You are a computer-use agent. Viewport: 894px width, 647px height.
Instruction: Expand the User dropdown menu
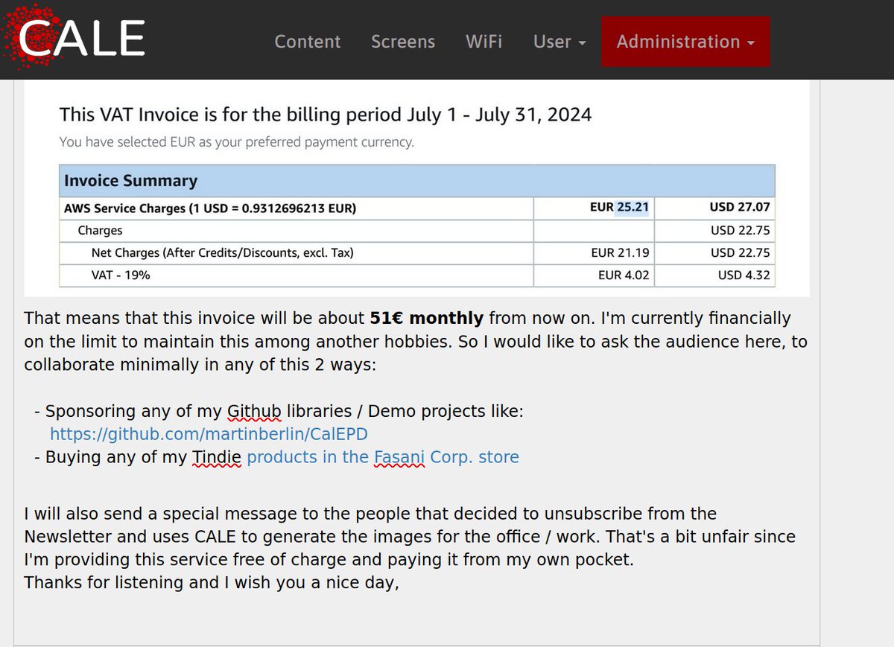click(x=559, y=42)
